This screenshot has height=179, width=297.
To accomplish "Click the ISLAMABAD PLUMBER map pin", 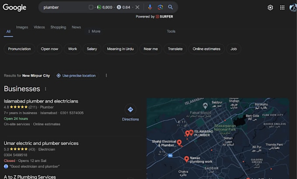I will click(191, 132).
